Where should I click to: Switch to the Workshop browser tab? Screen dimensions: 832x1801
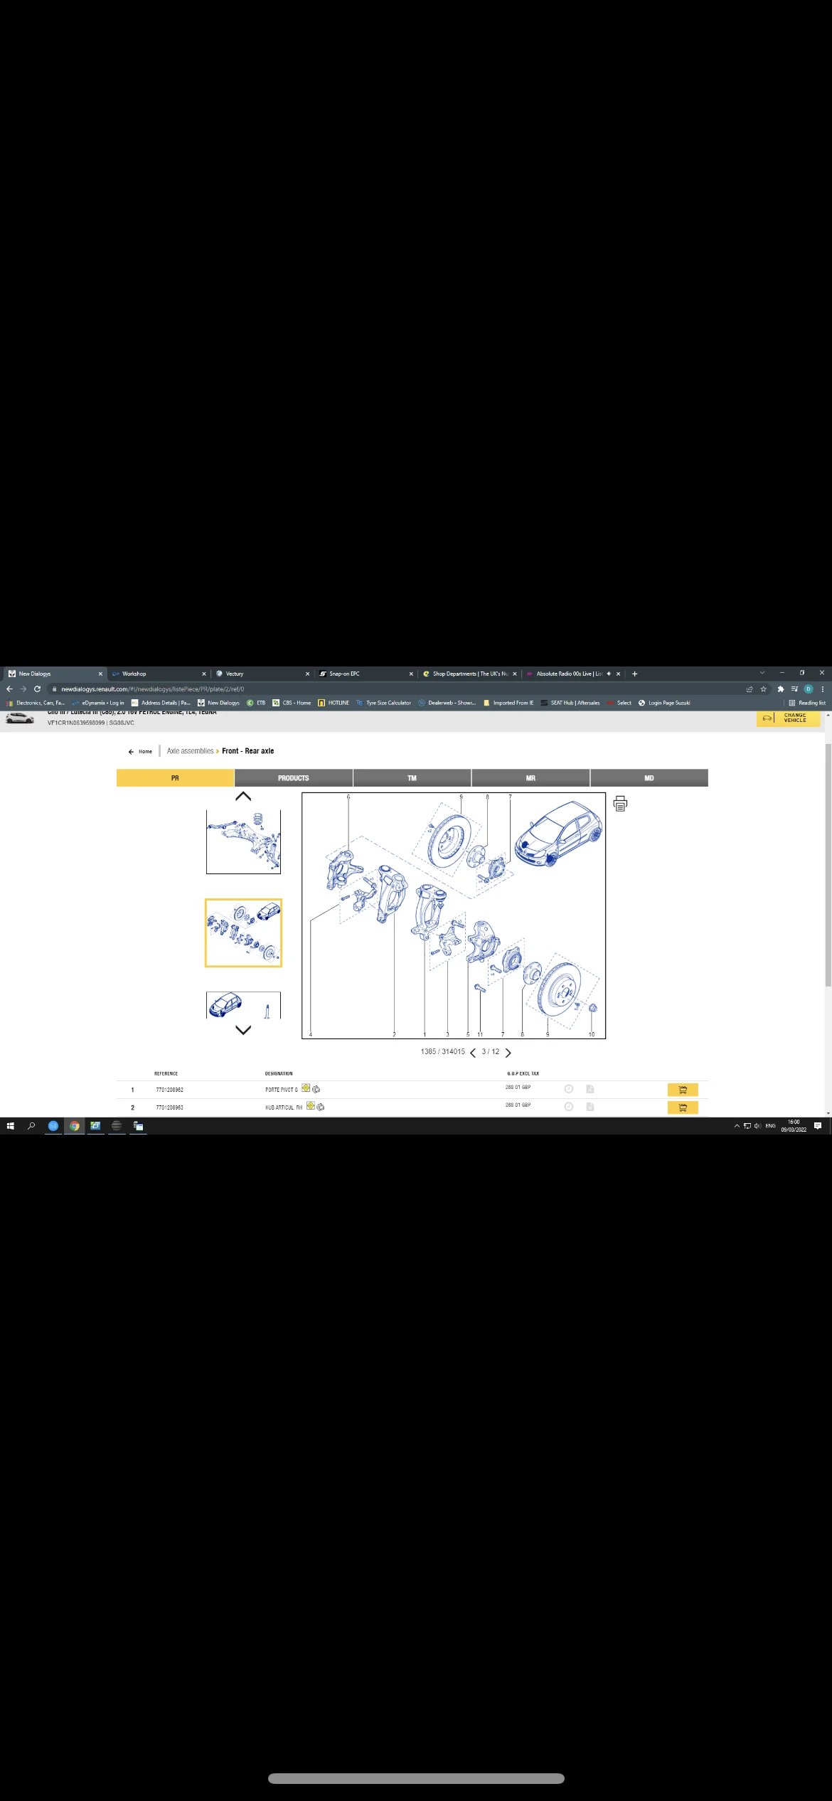click(158, 674)
